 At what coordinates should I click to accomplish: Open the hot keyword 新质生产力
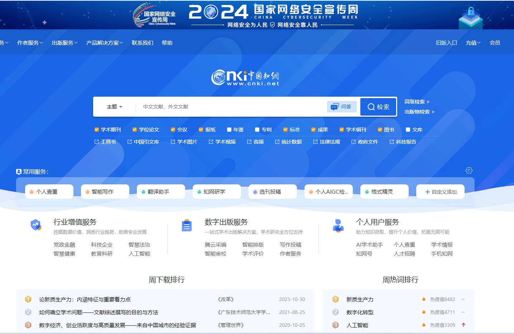[360, 299]
